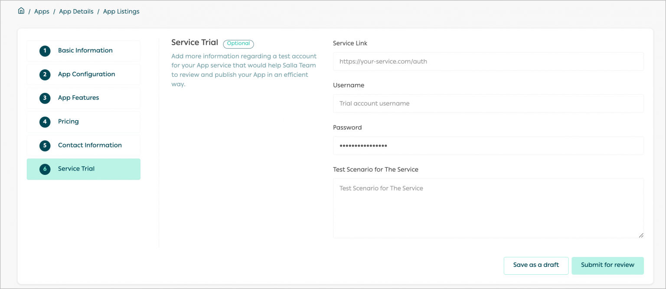
Task: Click the Optional badge next to Service Trial
Action: coord(238,44)
